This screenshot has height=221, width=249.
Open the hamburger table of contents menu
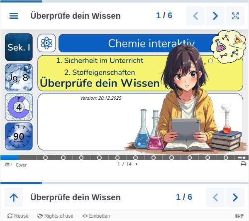[x=14, y=16]
